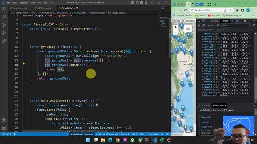
Task: Activate the DevTools inspect element picker
Action: pyautogui.click(x=199, y=21)
